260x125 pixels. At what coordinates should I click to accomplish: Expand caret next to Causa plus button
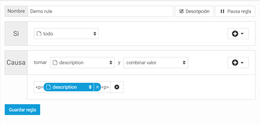242,63
